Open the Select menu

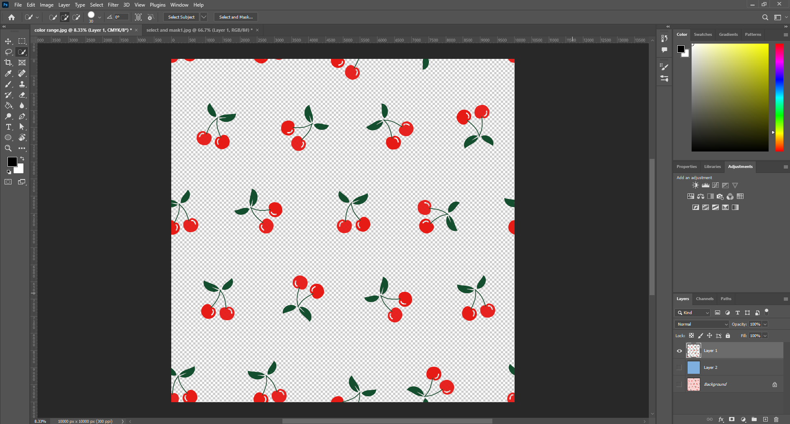point(97,5)
